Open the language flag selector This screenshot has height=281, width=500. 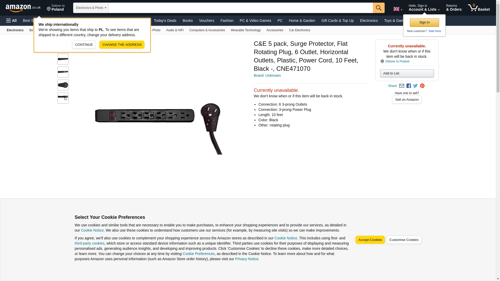[x=398, y=9]
